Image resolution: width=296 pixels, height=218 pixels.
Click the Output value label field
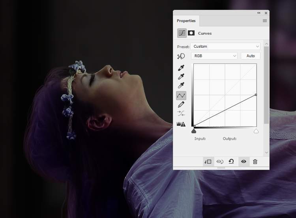click(x=230, y=139)
